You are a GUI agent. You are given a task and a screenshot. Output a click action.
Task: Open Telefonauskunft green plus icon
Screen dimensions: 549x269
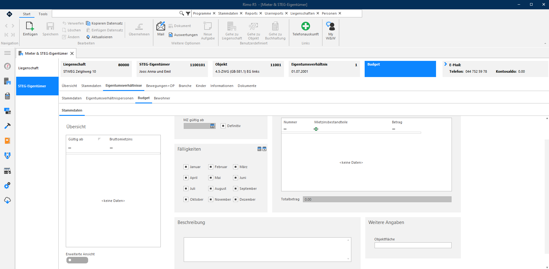tap(305, 26)
